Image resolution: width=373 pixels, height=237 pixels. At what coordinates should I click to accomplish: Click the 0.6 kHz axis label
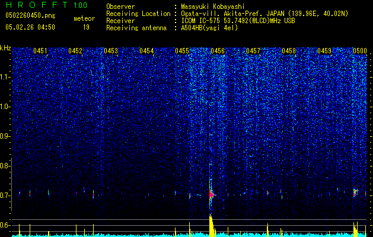[x=4, y=225]
